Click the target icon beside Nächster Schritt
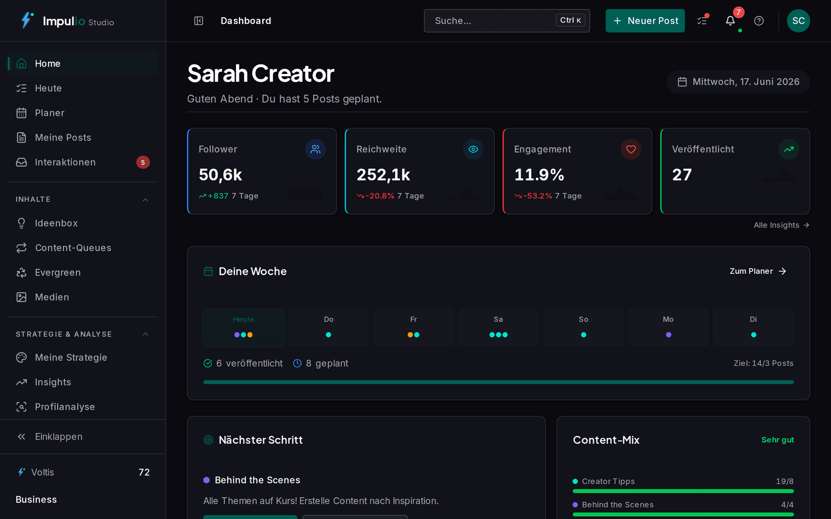Screen dimensions: 831x519 [x=208, y=440]
